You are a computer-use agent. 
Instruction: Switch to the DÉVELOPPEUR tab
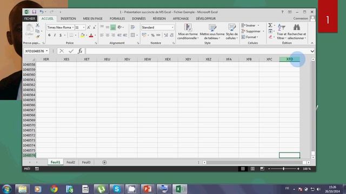click(x=205, y=19)
